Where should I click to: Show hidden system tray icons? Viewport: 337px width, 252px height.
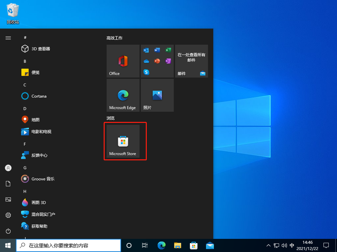pos(269,245)
